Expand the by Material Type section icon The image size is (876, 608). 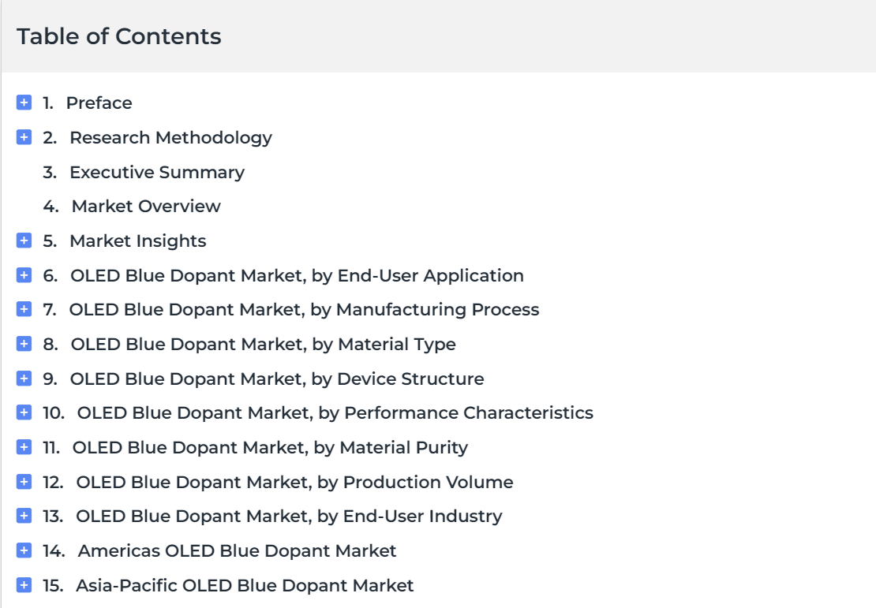(24, 344)
